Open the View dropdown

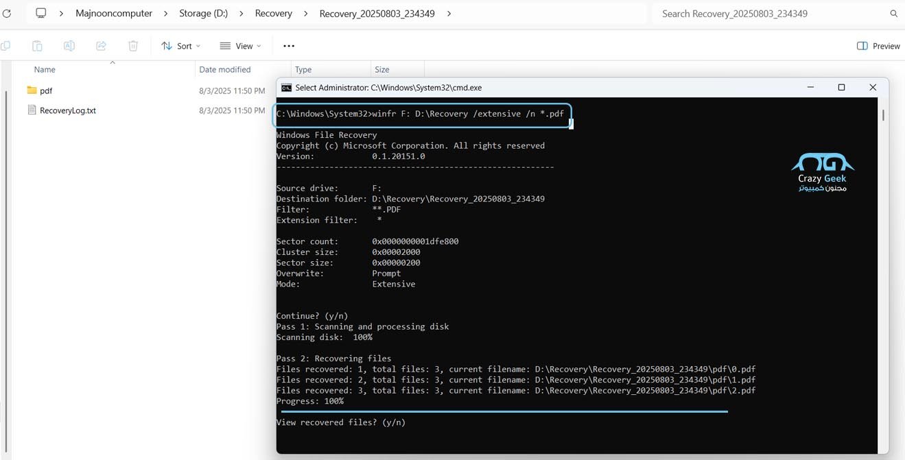241,46
